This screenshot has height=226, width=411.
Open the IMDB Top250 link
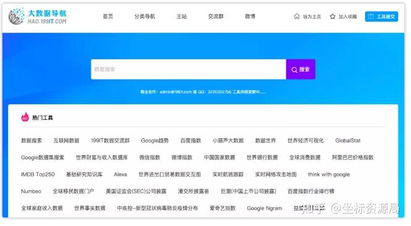[38, 174]
